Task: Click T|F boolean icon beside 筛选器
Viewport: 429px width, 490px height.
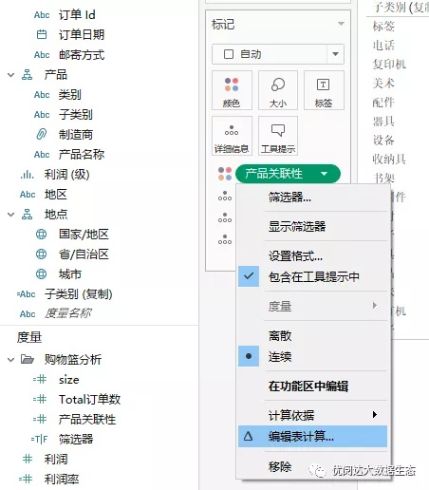Action: pos(39,439)
